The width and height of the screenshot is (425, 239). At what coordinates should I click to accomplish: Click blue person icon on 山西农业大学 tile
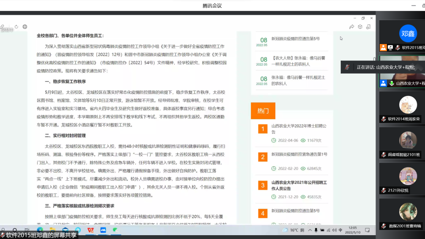tap(383, 83)
